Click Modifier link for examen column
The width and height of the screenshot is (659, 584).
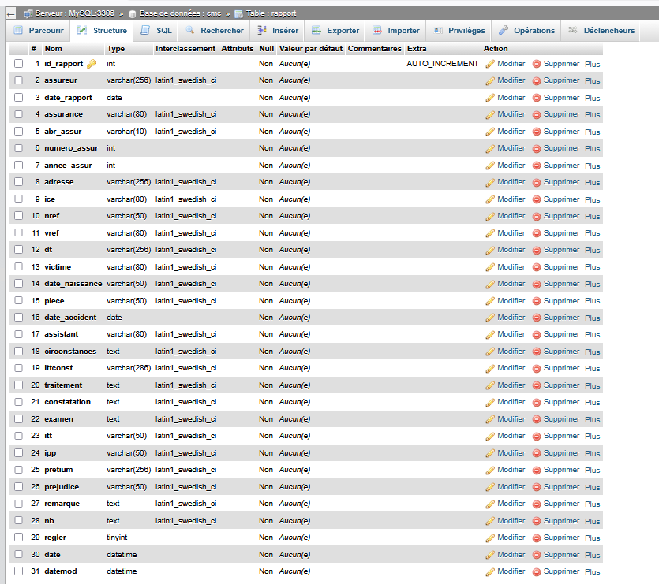(511, 419)
